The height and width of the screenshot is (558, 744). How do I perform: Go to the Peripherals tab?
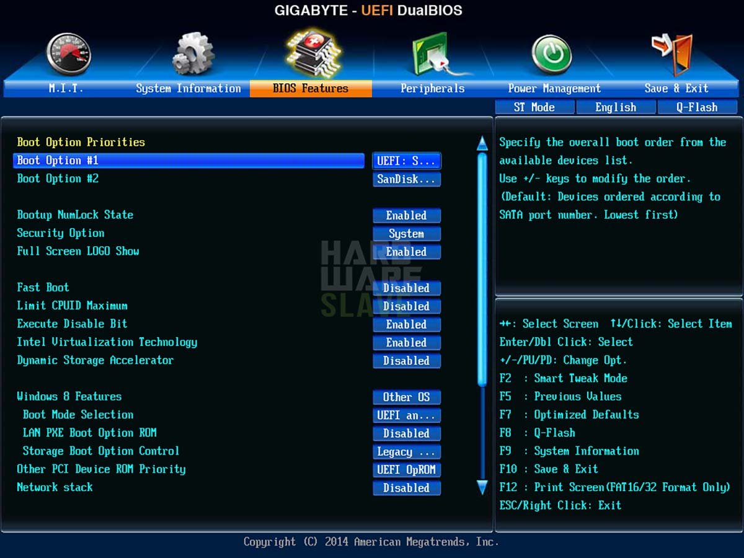coord(432,89)
